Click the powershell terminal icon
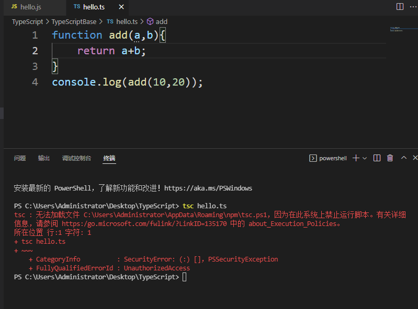 point(313,158)
